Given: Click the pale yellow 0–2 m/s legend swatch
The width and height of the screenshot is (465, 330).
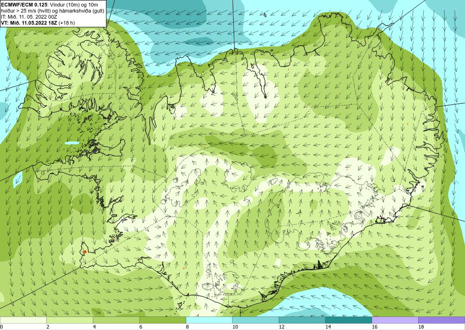Looking at the screenshot, I should [x=23, y=320].
